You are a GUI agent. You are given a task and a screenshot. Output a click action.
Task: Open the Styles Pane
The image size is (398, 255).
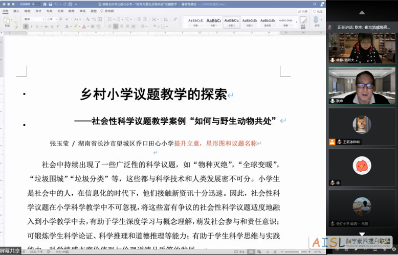tap(303, 22)
